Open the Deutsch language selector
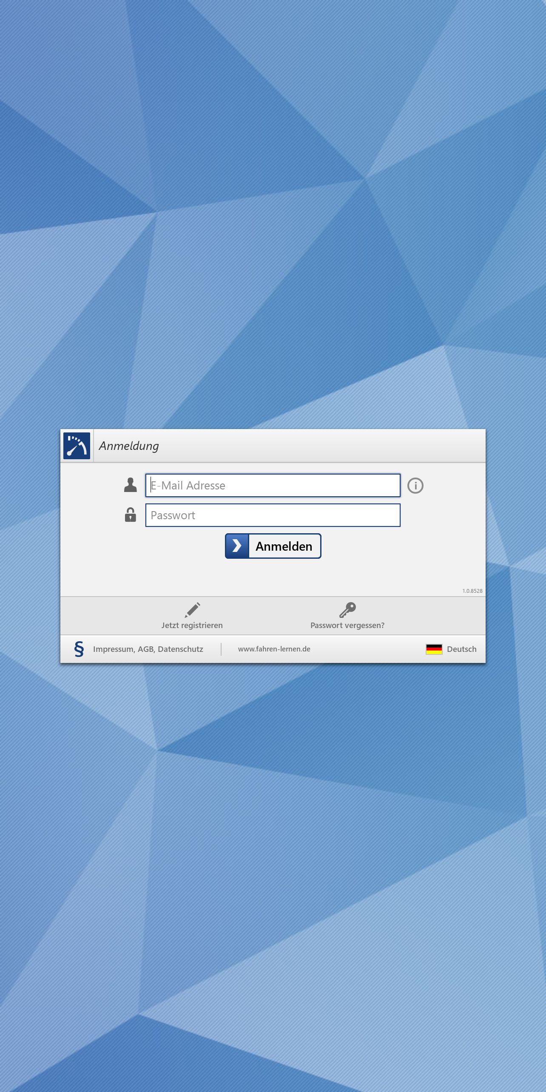This screenshot has height=1092, width=546. tap(451, 649)
